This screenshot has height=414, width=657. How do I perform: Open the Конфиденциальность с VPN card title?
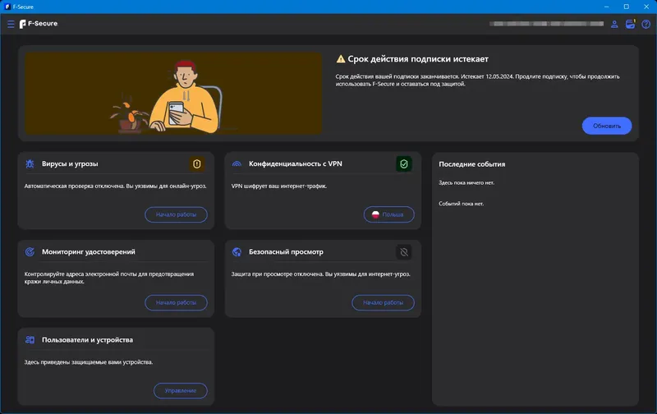point(296,163)
